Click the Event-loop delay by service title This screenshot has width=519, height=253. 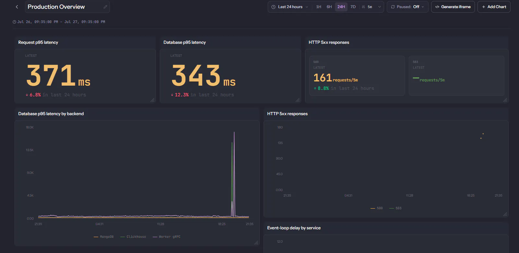coord(294,228)
